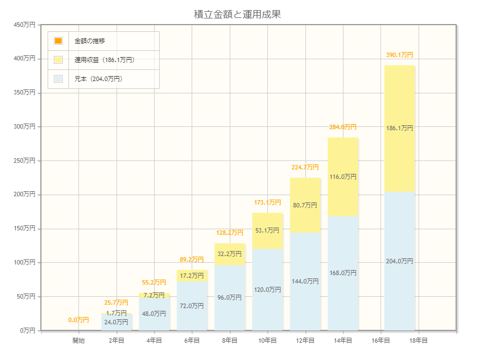Toggle the yellow 運用収益 legend swatch
Viewport: 478px width, 350px height.
point(58,60)
